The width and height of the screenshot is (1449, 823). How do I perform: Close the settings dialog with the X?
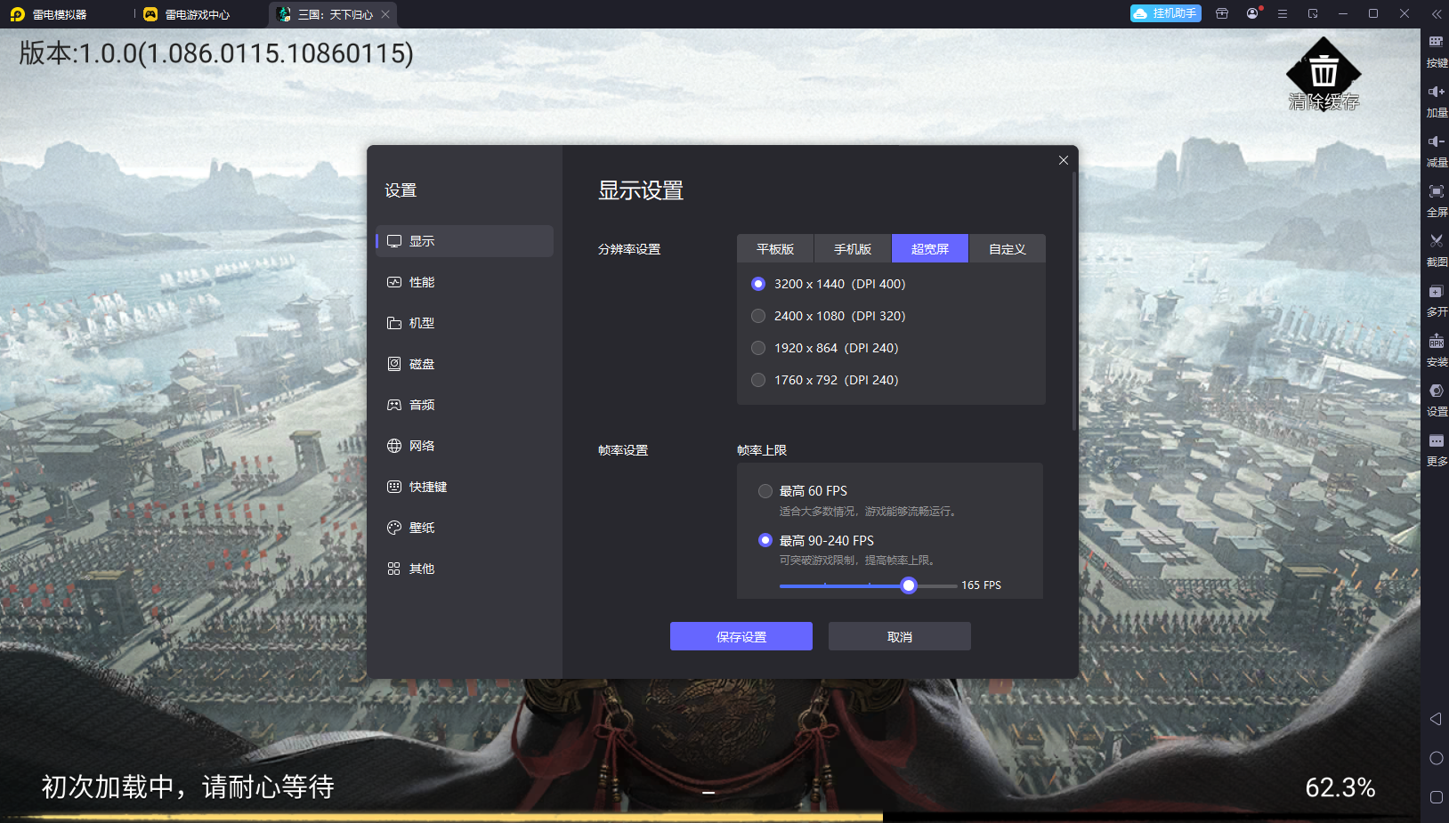pyautogui.click(x=1064, y=160)
